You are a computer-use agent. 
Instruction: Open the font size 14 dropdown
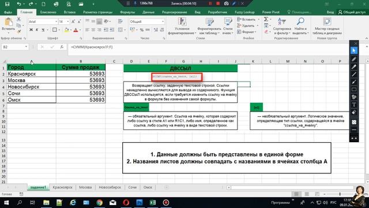[x=68, y=21]
